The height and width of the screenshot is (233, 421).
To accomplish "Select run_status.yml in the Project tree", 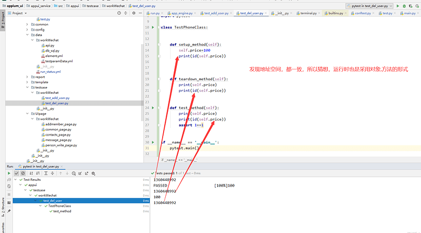I will click(x=50, y=72).
